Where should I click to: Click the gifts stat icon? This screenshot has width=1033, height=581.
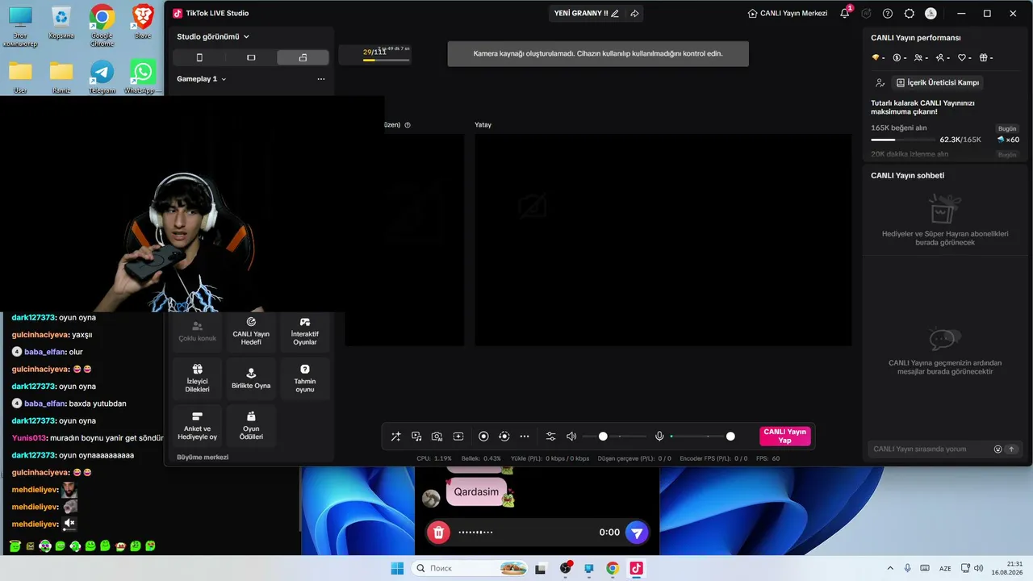[x=985, y=58]
